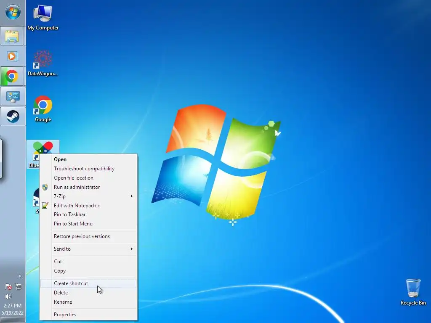
Task: Select the My Computer desktop icon
Action: click(x=43, y=18)
